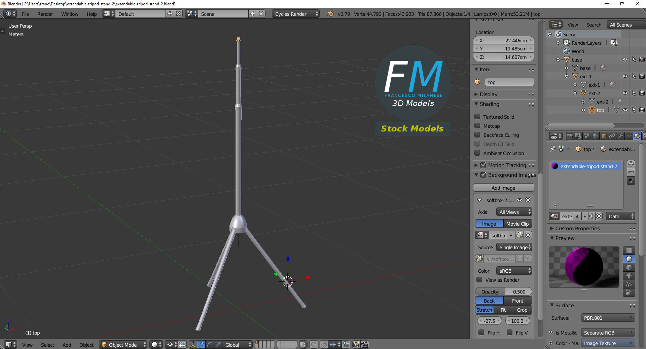Uncheck the Background Images checkbox
The height and width of the screenshot is (349, 646).
[x=483, y=175]
